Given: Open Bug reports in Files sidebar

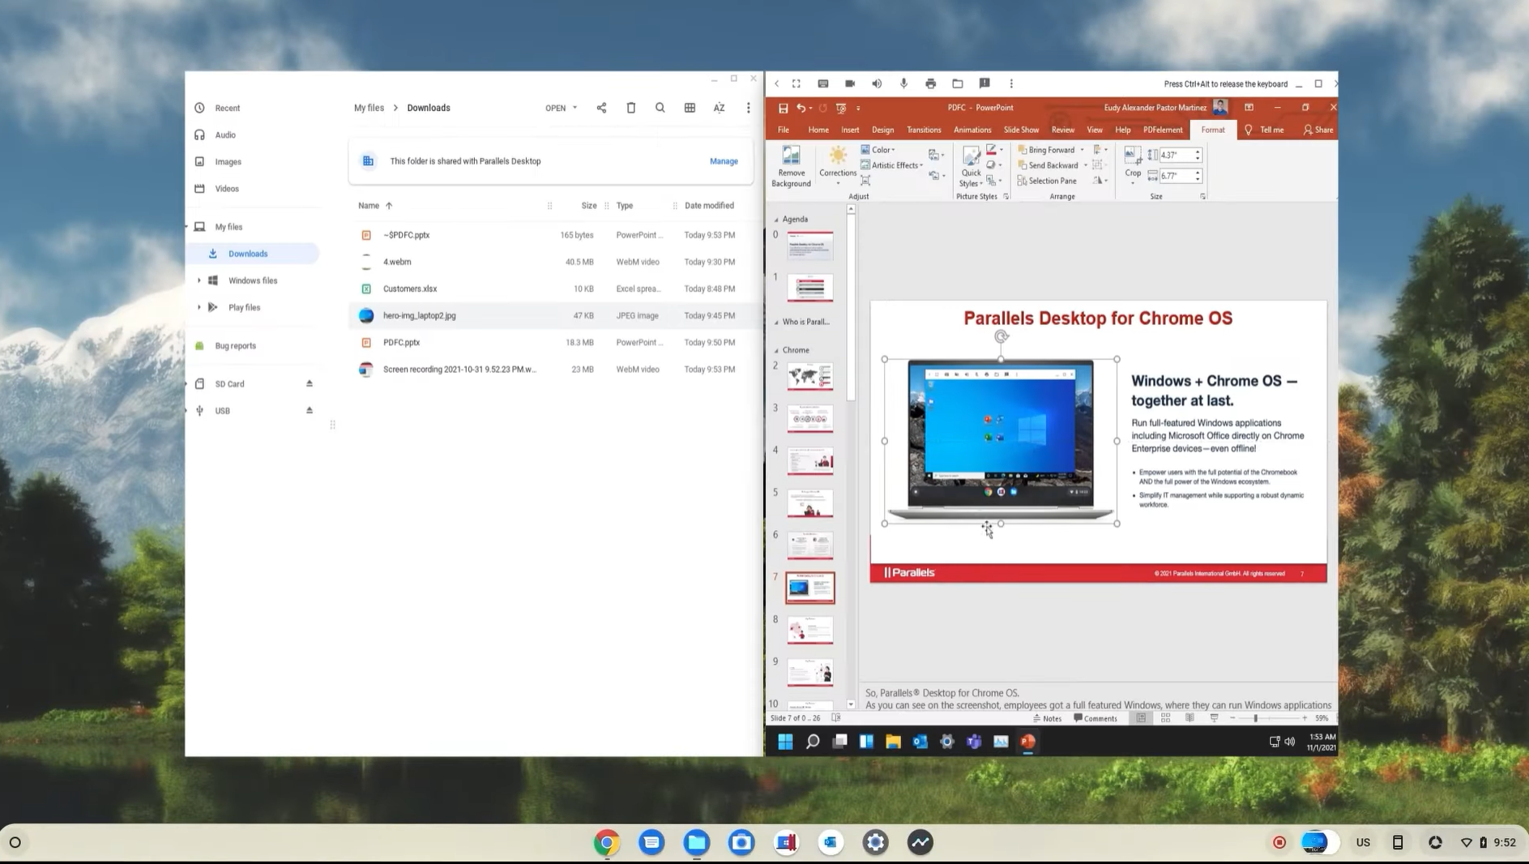Looking at the screenshot, I should [236, 346].
